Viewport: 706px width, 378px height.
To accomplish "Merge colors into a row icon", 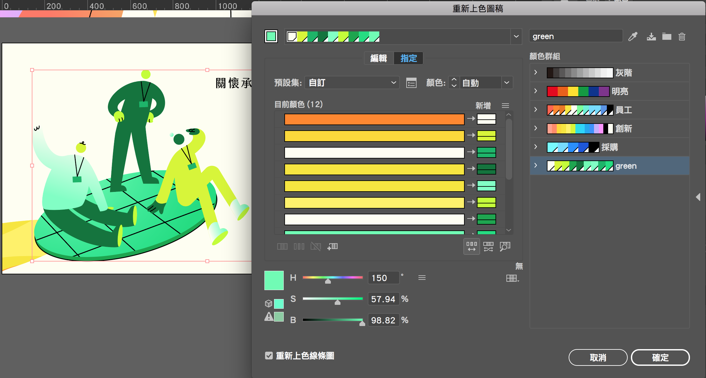I will (282, 246).
